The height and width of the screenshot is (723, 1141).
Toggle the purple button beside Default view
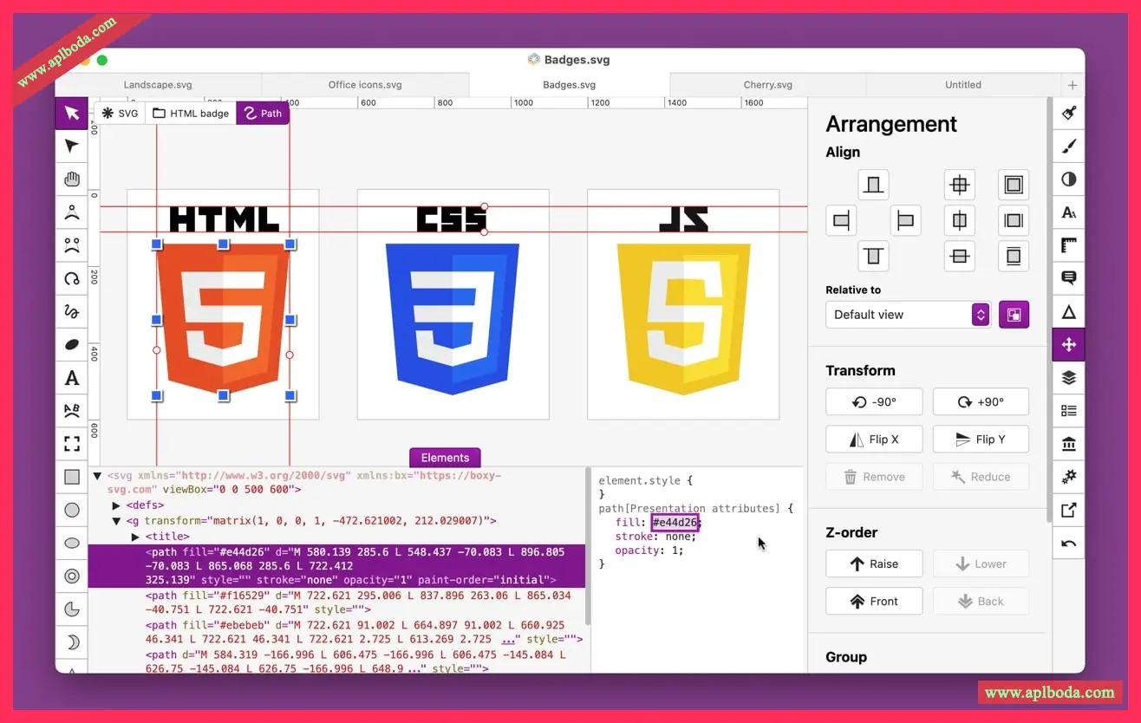point(1014,315)
